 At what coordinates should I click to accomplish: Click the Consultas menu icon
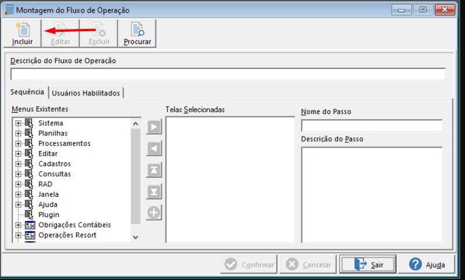pos(29,174)
